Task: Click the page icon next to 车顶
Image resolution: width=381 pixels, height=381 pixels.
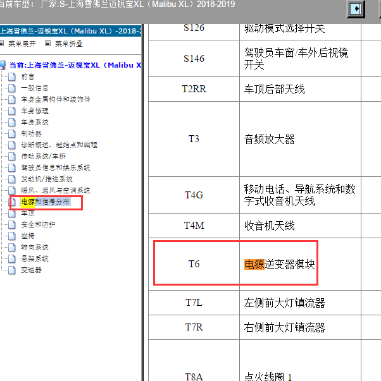Action: coord(11,214)
